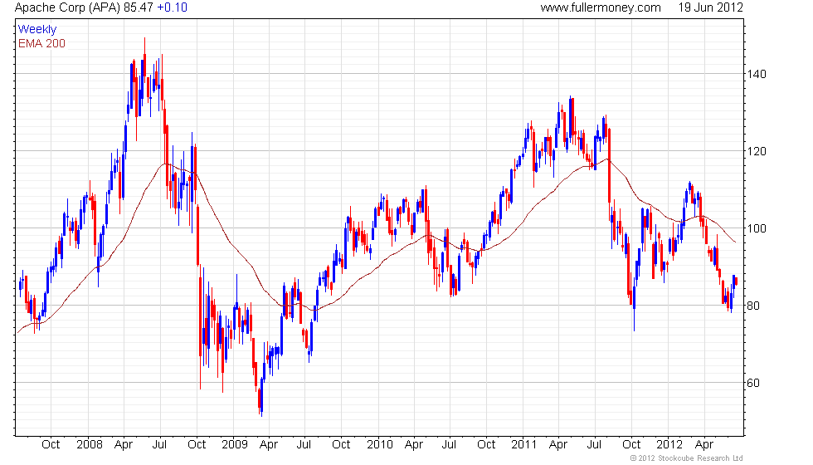Click the 2010 year label on time axis
The image size is (813, 465).
380,445
